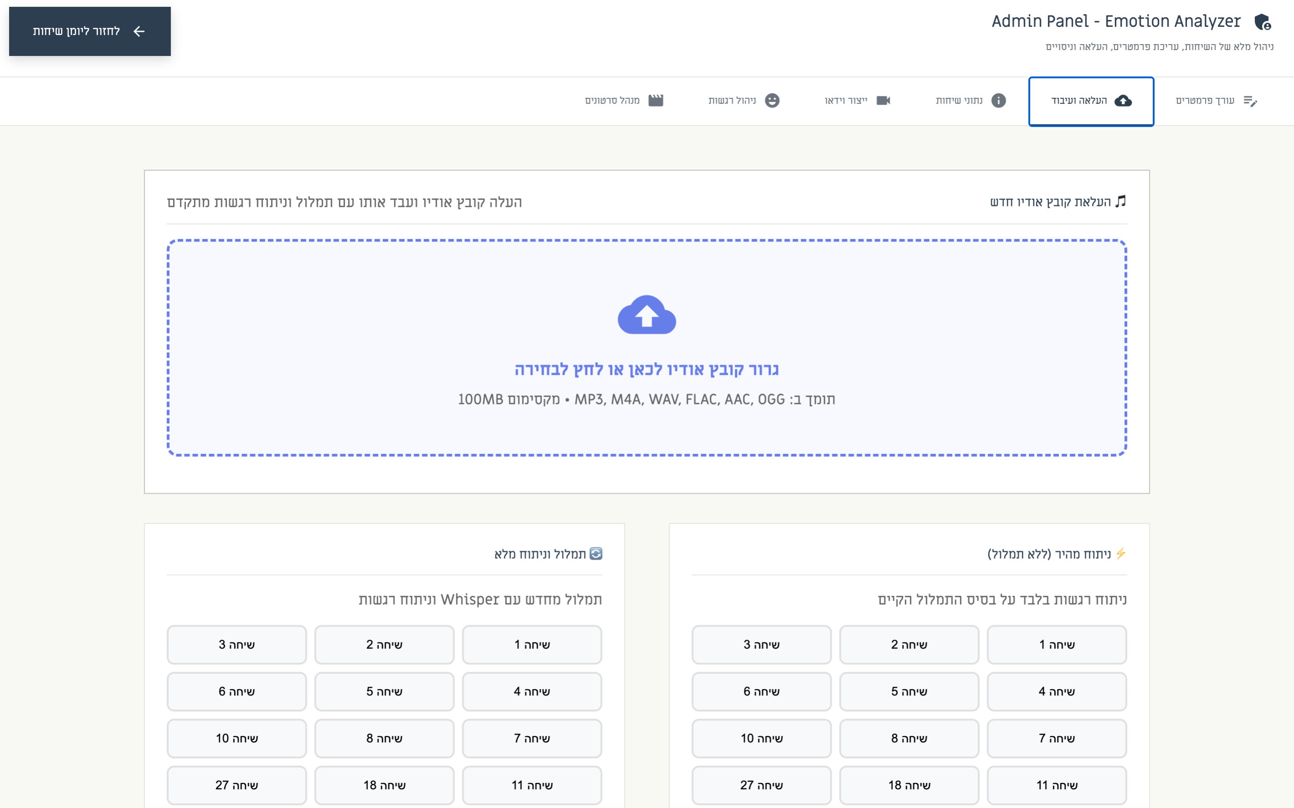Click the cloud upload icon in drop zone
This screenshot has height=808, width=1294.
click(x=646, y=315)
